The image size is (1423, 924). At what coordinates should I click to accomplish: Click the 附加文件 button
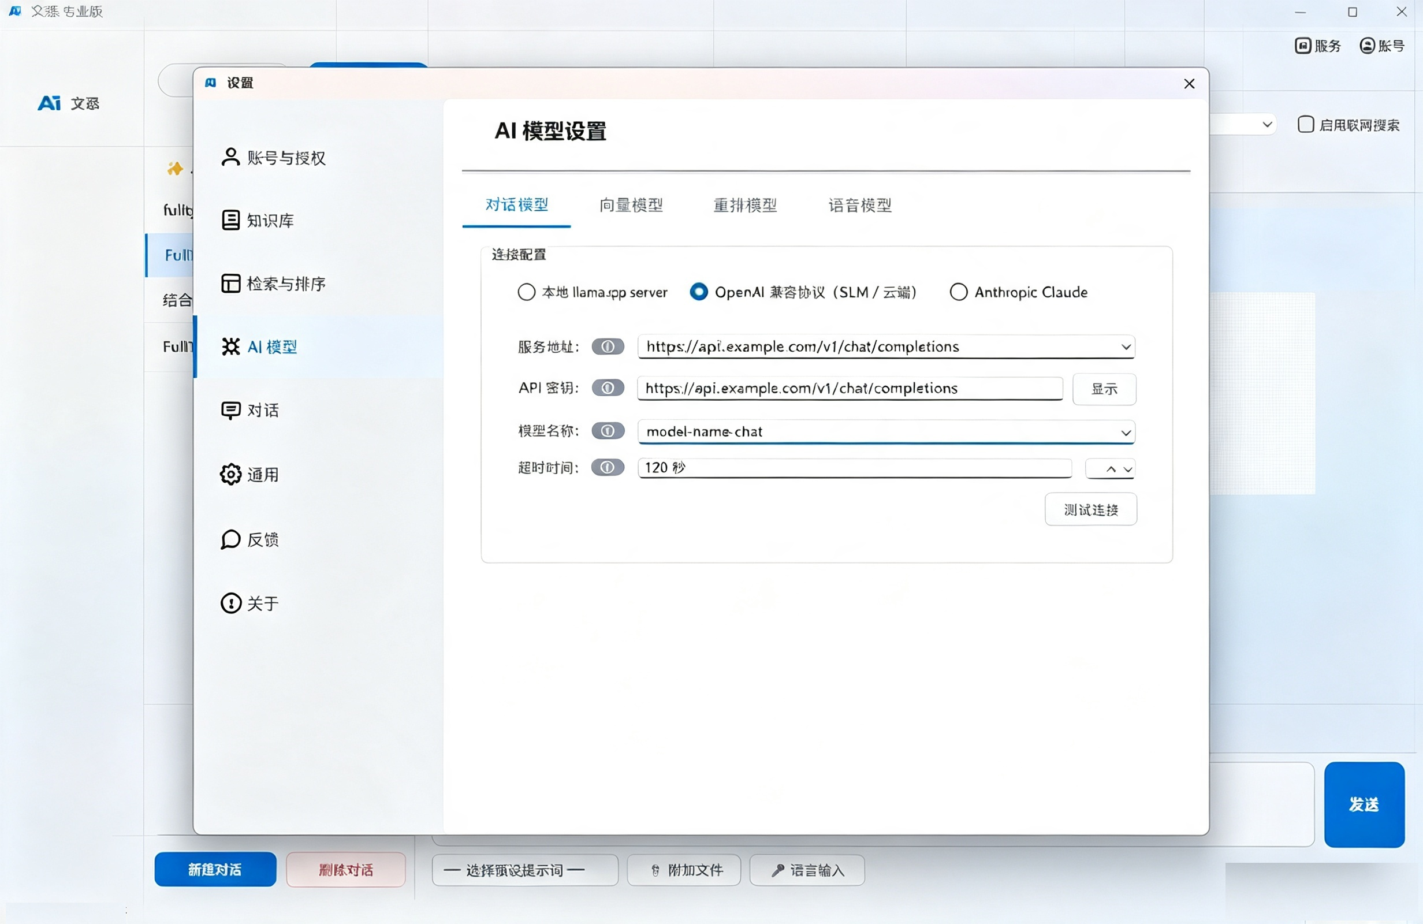click(683, 870)
